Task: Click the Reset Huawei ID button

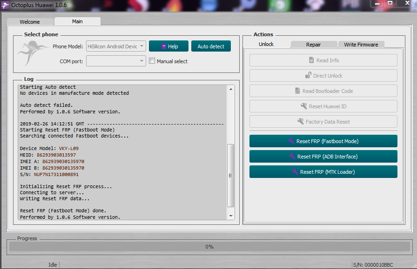Action: click(323, 106)
